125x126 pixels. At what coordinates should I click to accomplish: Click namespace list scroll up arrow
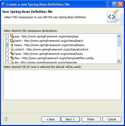tap(119, 36)
